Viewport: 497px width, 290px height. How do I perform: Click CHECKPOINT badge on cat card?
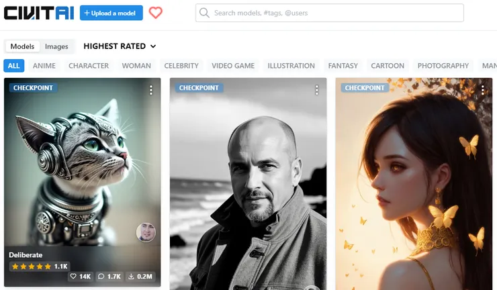click(33, 88)
